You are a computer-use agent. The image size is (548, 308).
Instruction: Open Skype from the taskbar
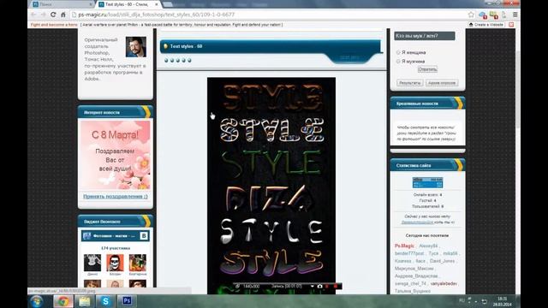tap(105, 301)
